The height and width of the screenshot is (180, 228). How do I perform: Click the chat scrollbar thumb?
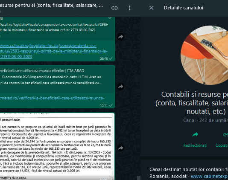(x=139, y=178)
